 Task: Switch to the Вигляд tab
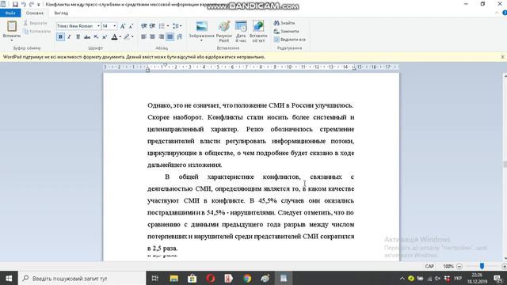[x=61, y=13]
